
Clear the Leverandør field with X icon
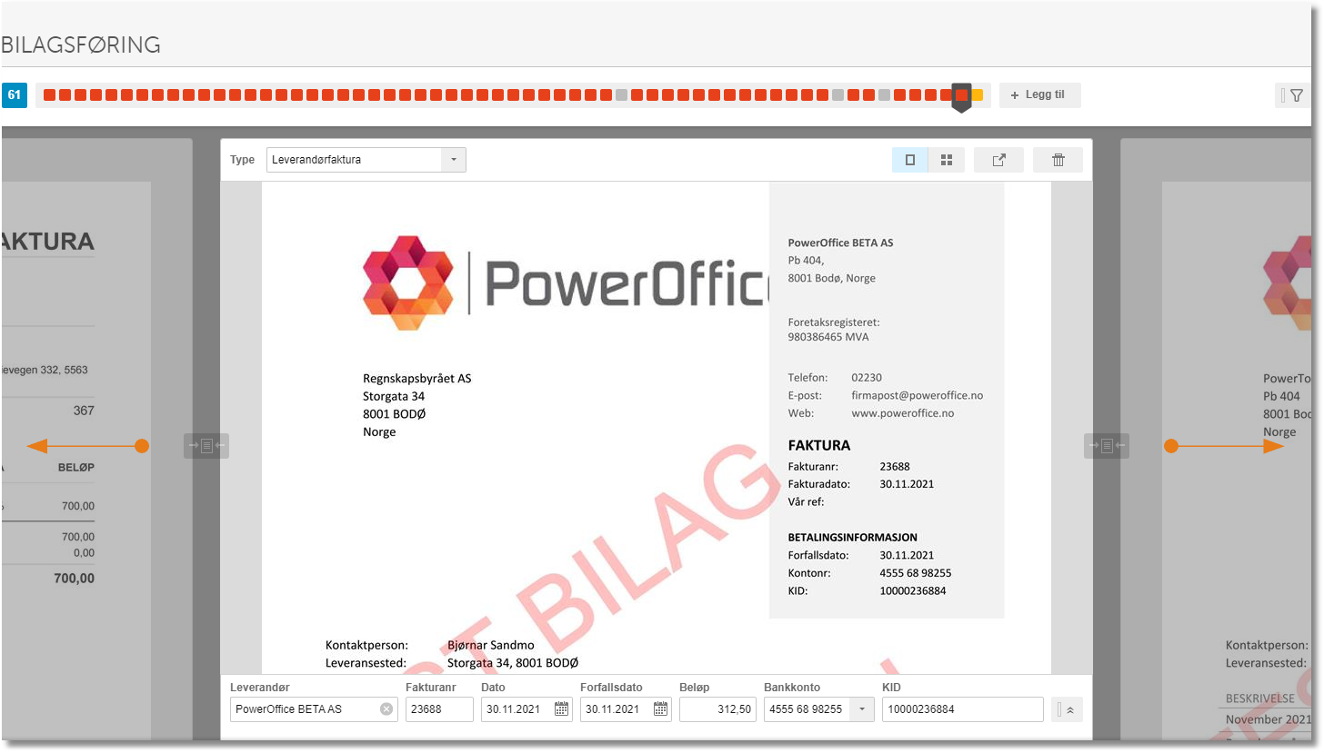(x=386, y=709)
